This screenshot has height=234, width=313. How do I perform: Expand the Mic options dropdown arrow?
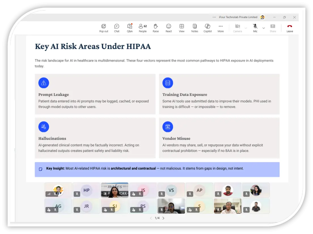(264, 28)
